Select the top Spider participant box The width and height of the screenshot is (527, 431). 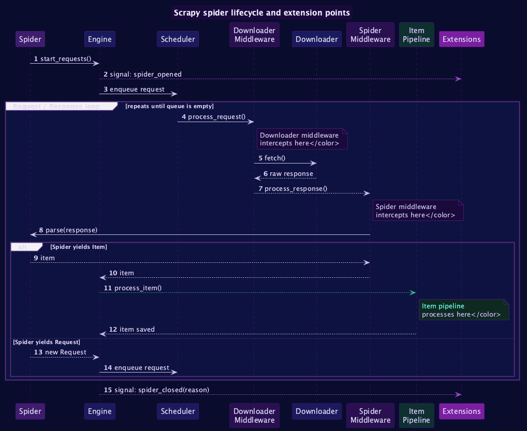pyautogui.click(x=30, y=39)
